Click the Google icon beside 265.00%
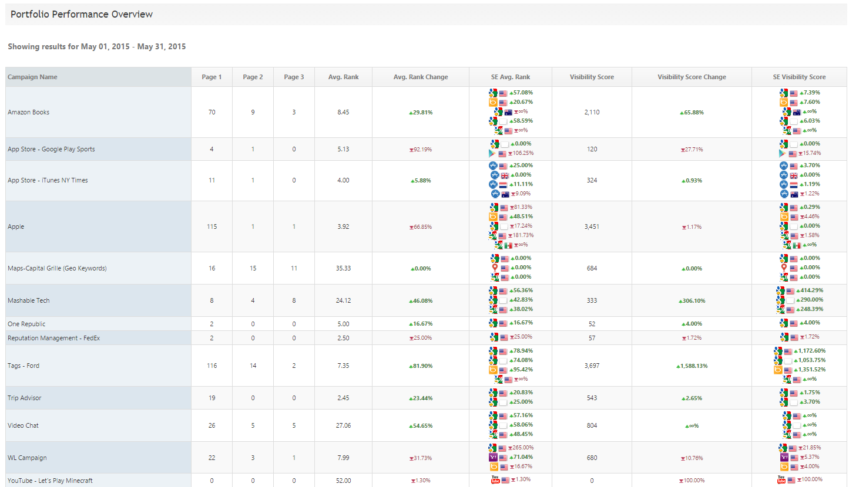The image size is (849, 487). [494, 448]
